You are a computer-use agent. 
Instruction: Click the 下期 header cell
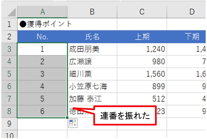pos(186,37)
